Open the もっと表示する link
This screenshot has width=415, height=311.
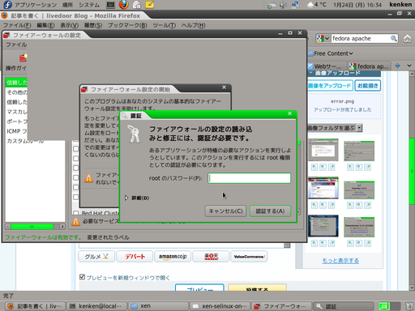click(340, 261)
